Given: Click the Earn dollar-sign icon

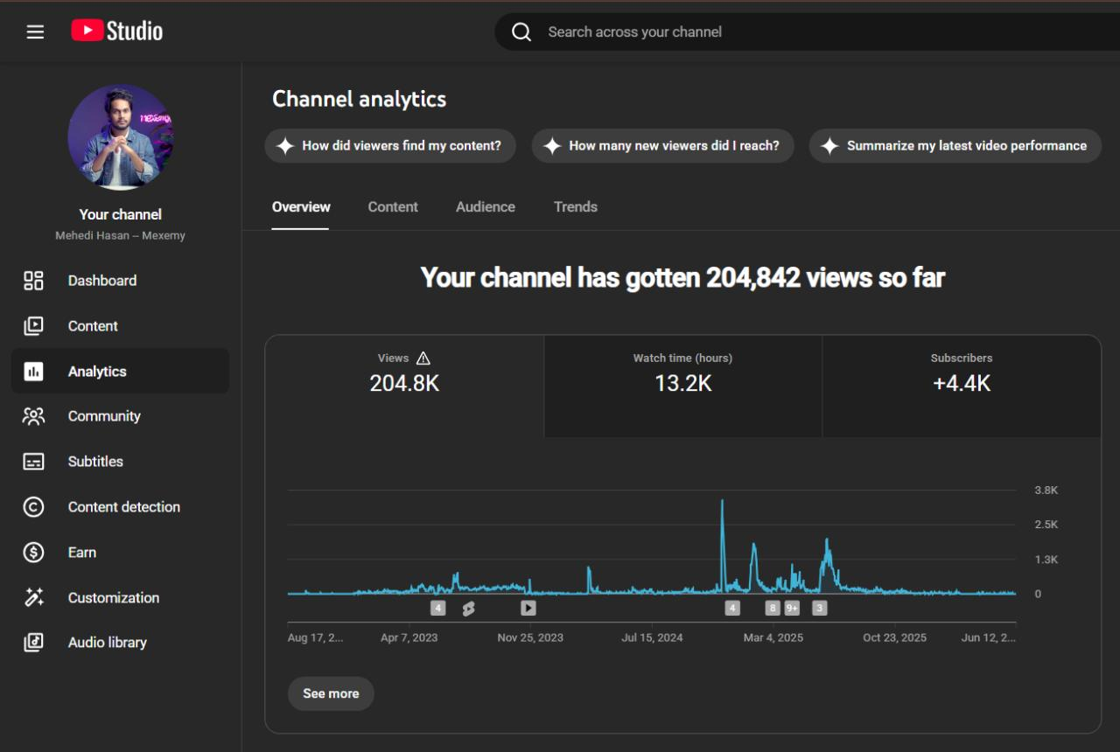Looking at the screenshot, I should [33, 553].
